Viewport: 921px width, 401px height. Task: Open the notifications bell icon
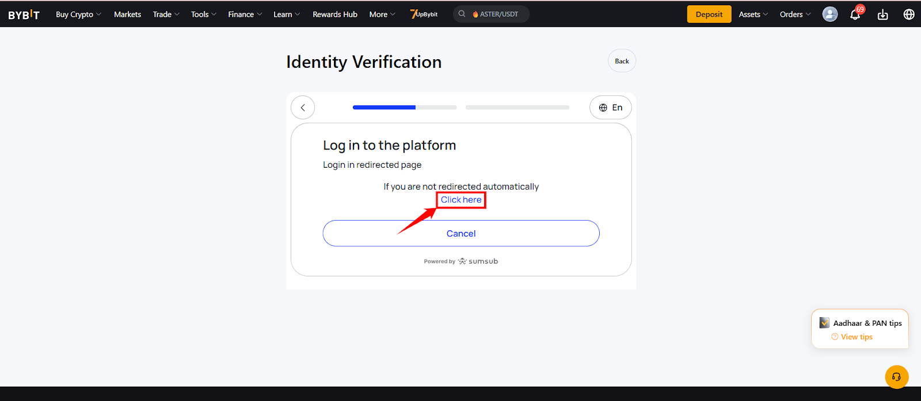click(x=855, y=14)
